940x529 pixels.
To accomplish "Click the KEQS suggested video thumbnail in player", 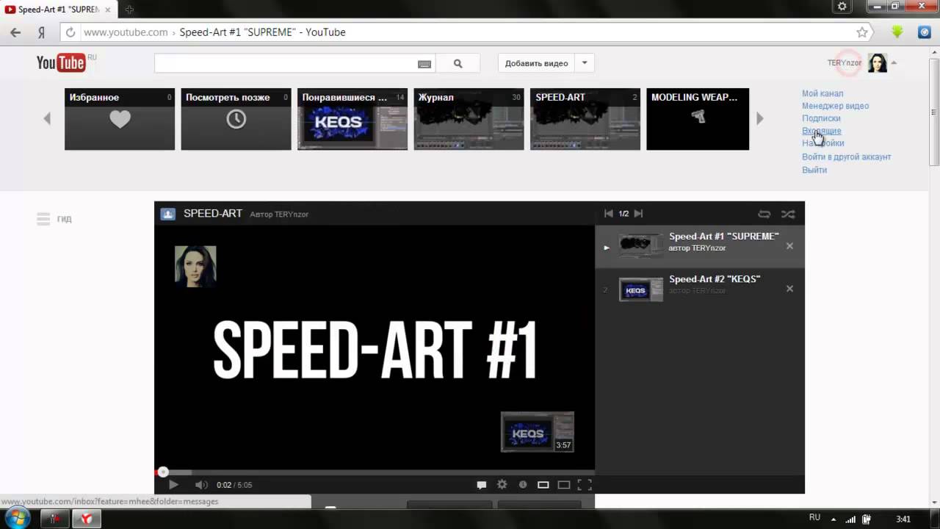I will click(538, 432).
